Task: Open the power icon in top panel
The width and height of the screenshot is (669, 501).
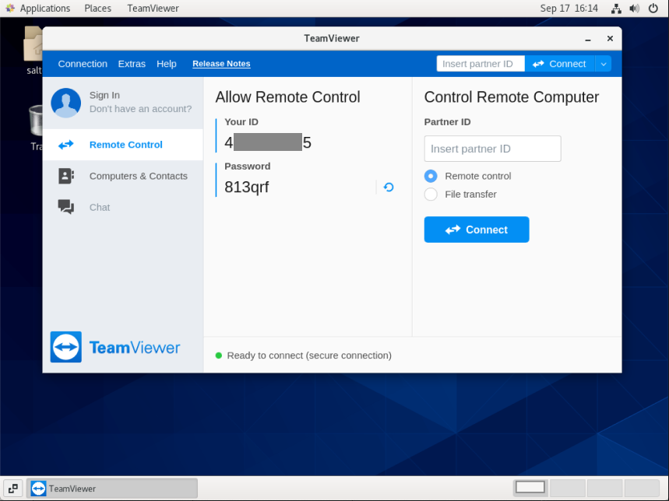Action: [x=653, y=9]
